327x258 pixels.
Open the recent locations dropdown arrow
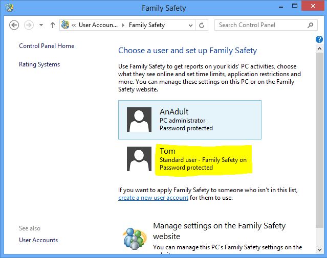pyautogui.click(x=41, y=25)
